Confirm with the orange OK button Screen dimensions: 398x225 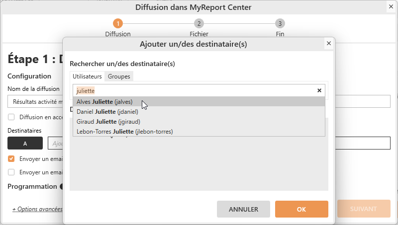pos(301,209)
